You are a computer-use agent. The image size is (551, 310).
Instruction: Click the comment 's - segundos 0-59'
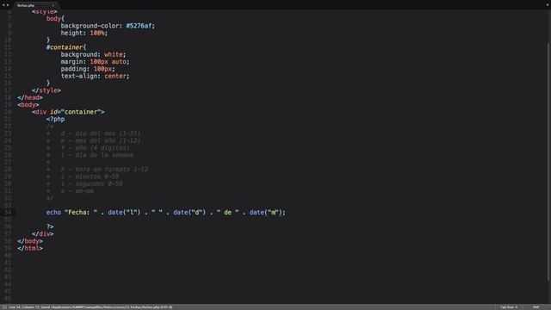pyautogui.click(x=91, y=183)
